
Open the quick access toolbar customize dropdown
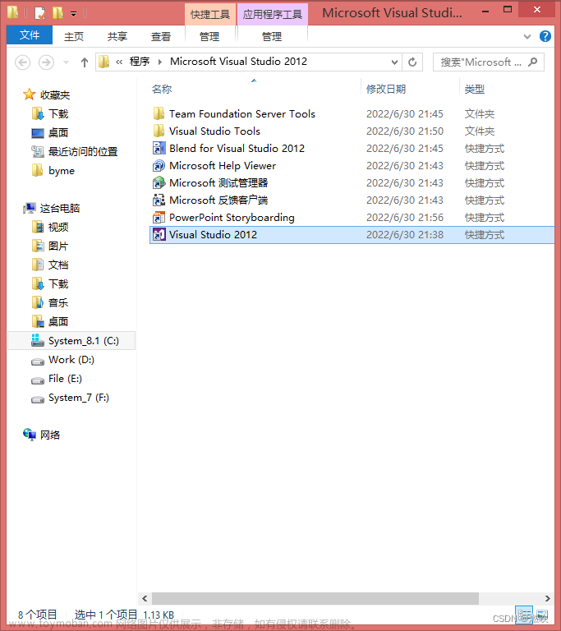click(x=73, y=14)
